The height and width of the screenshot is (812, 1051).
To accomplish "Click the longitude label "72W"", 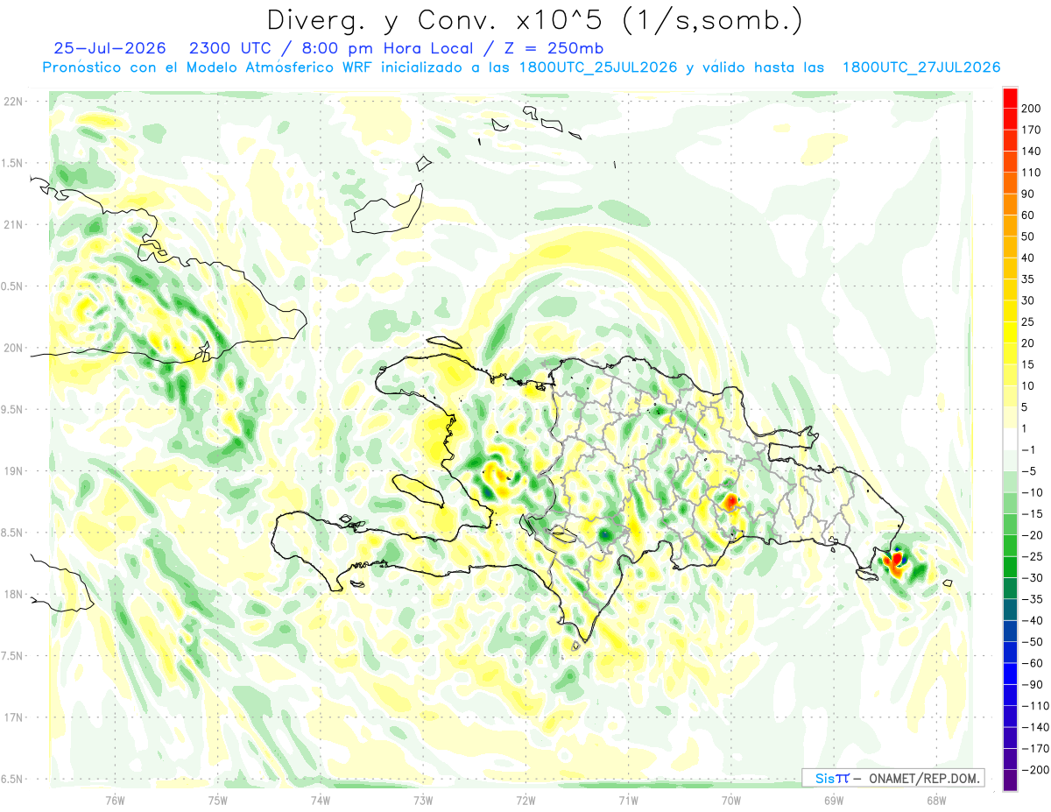I will 525,800.
